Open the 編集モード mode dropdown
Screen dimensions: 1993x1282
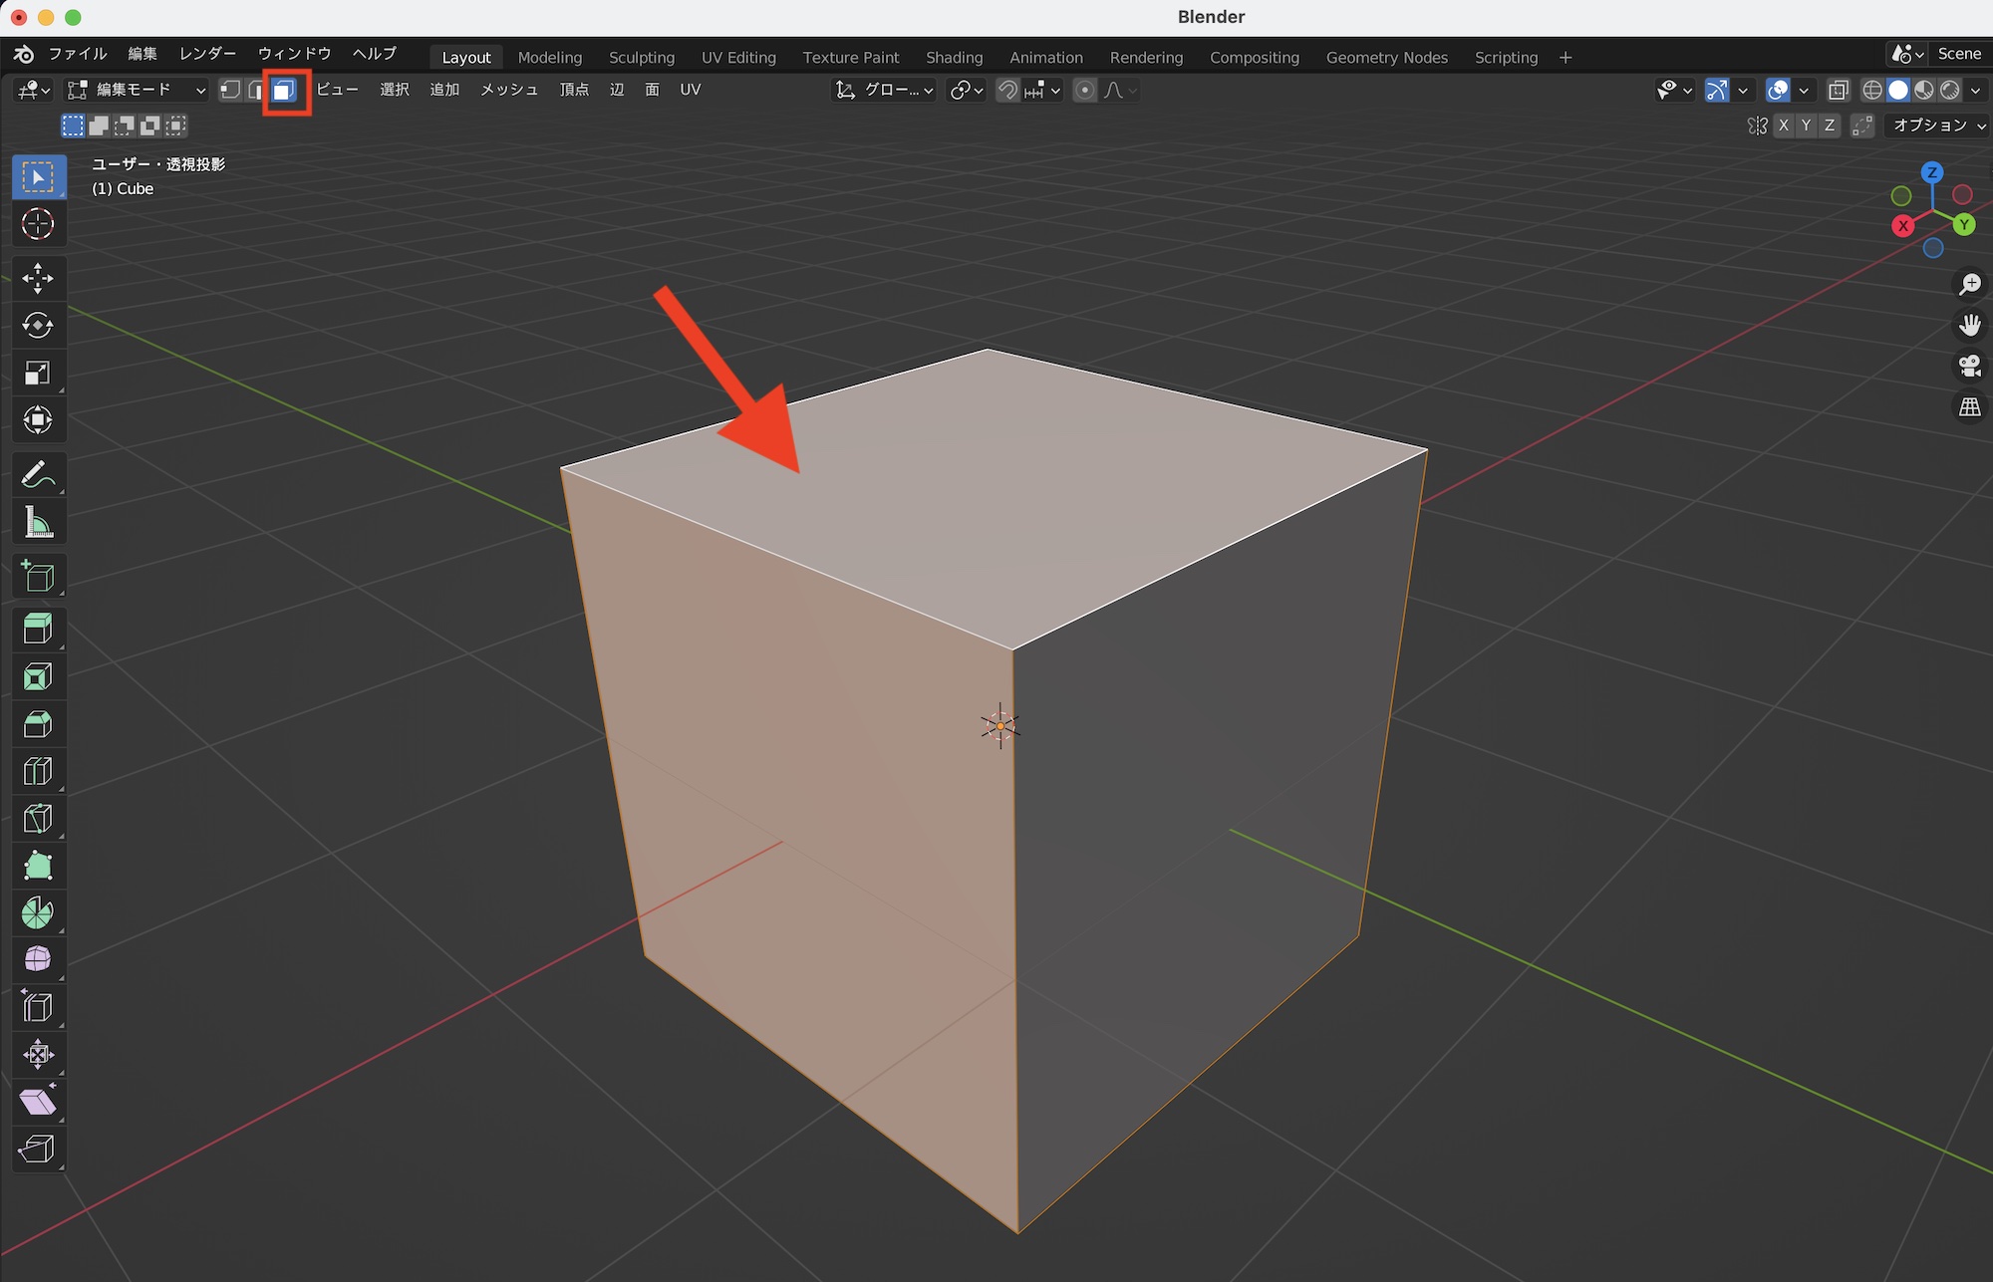point(137,91)
